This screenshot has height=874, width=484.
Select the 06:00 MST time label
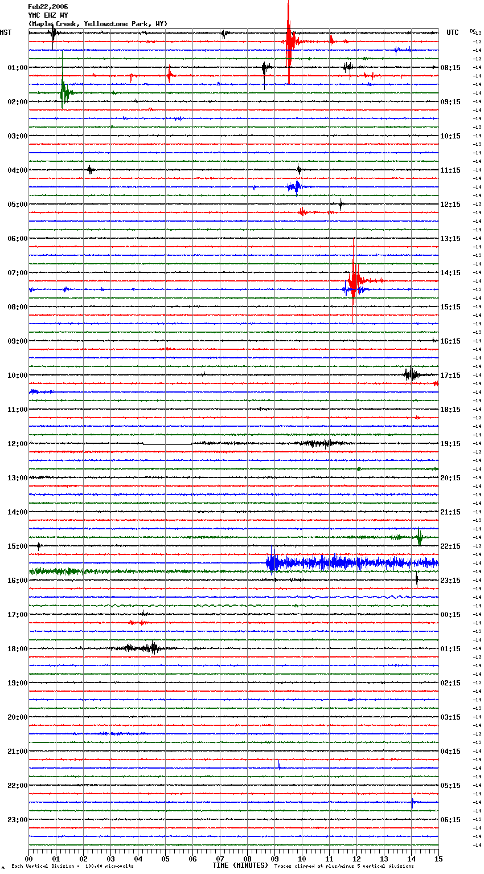coord(18,239)
